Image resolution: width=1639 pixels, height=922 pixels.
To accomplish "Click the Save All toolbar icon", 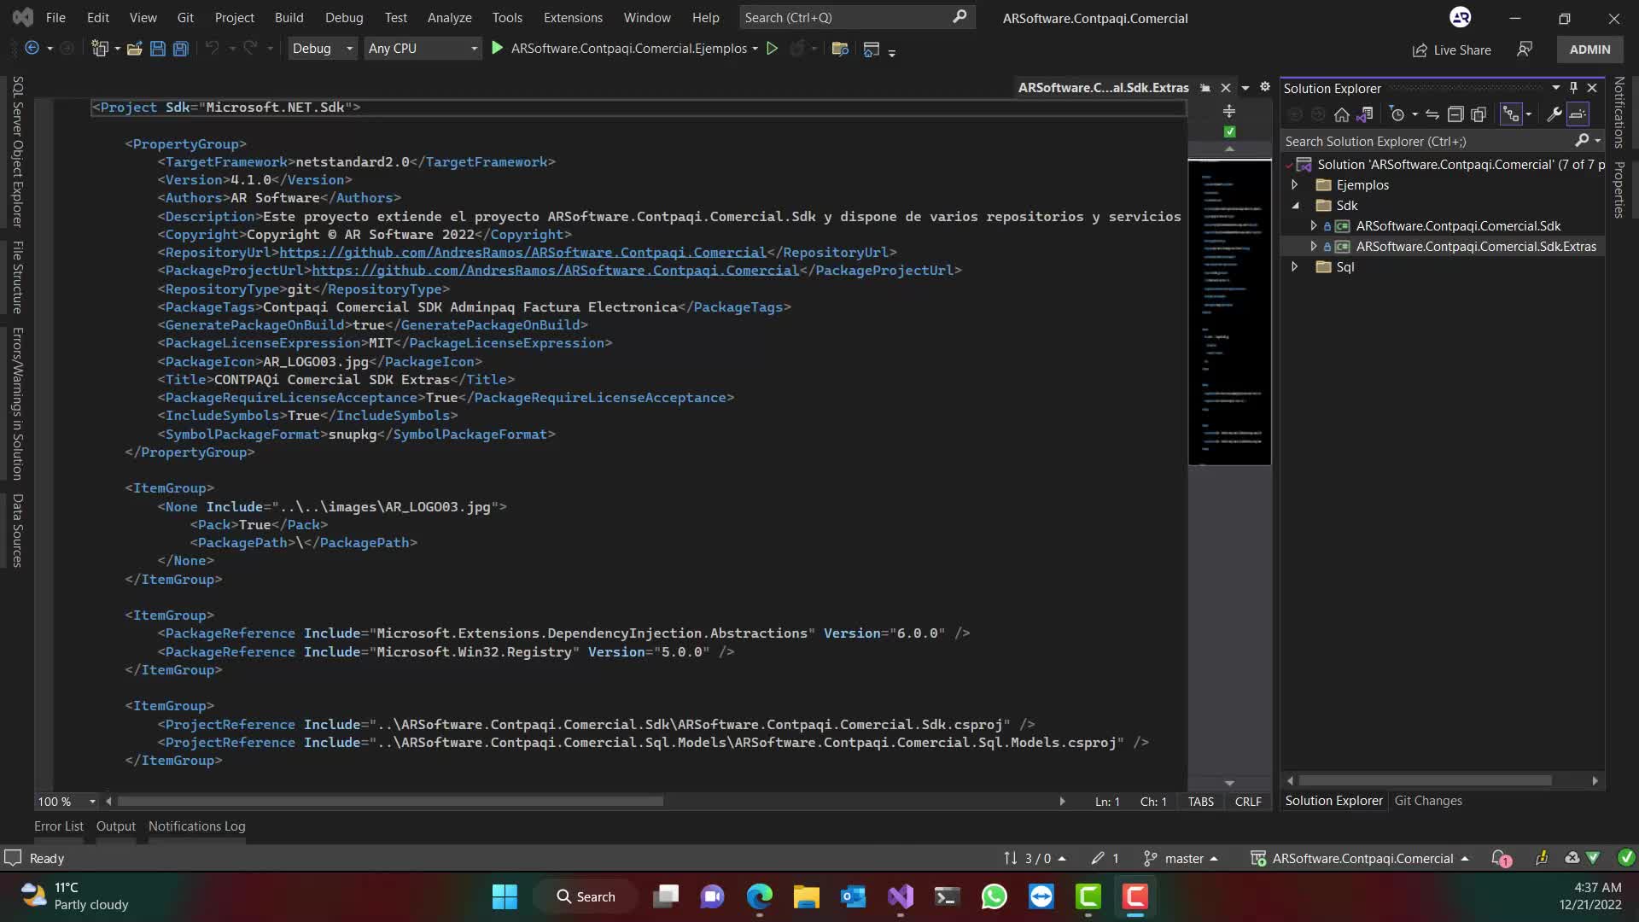I will point(180,49).
